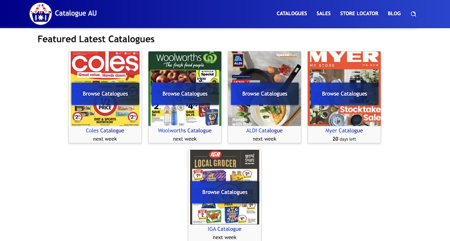Open the search magnifier icon
The image size is (450, 241).
coord(413,14)
